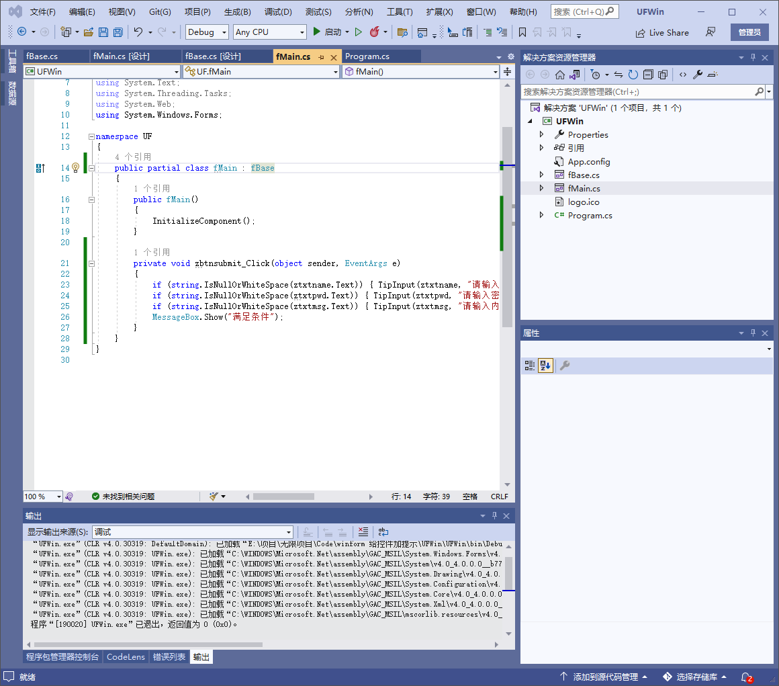Toggle alphabetical sorting in Properties panel
The image size is (779, 686).
[x=545, y=366]
